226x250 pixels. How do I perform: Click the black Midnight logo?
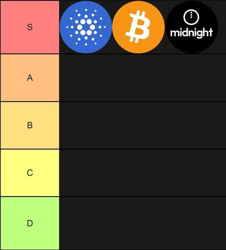tap(192, 27)
